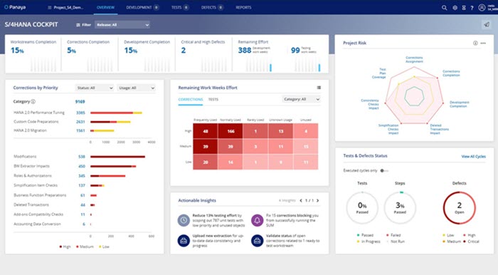Click the Remaining Effort 388 value

click(x=245, y=51)
